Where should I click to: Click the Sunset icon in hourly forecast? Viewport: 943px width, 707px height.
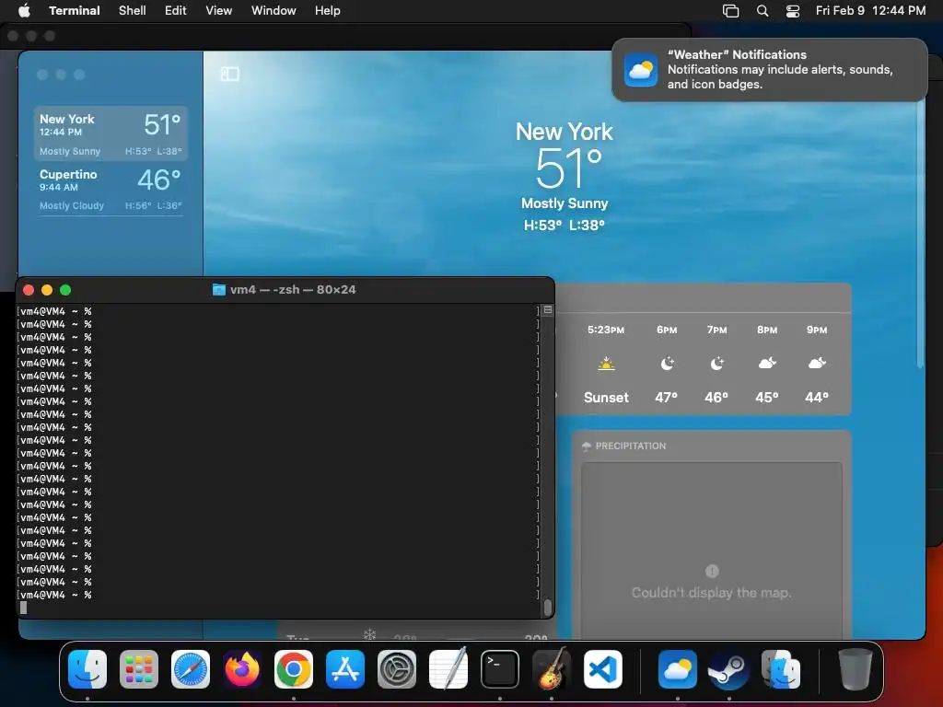coord(606,364)
